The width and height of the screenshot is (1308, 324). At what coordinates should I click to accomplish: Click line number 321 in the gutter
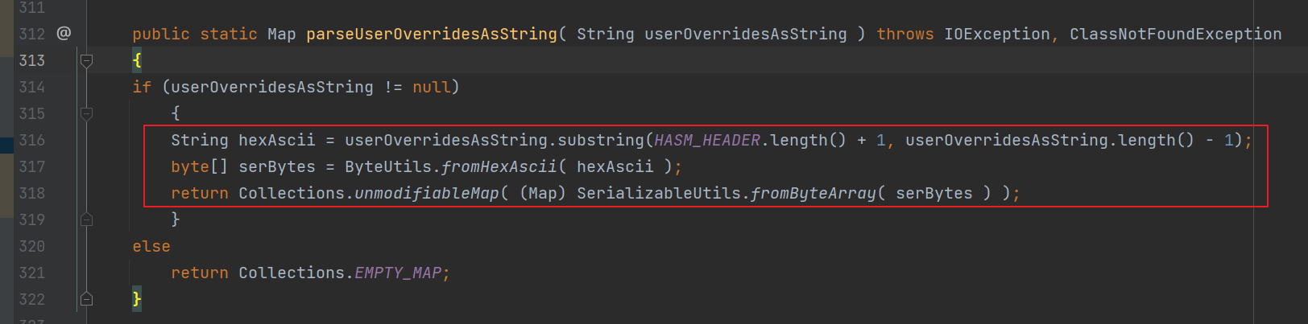(32, 273)
